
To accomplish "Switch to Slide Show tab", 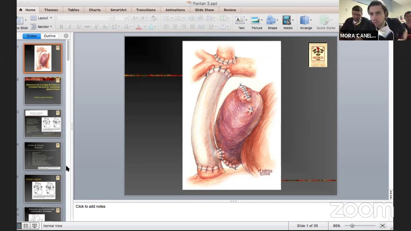I will pyautogui.click(x=204, y=10).
